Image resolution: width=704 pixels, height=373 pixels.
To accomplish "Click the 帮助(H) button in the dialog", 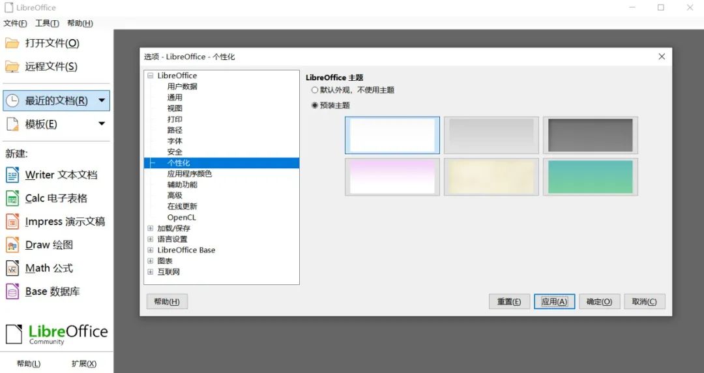I will 167,301.
